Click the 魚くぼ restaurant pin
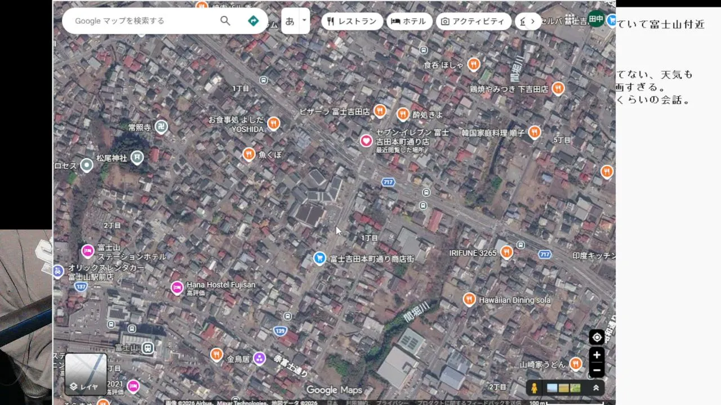The width and height of the screenshot is (721, 405). (249, 154)
